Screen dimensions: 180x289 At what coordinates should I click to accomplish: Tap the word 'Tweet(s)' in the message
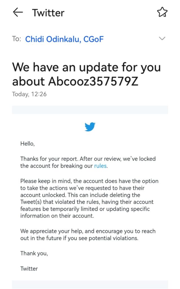tap(31, 202)
